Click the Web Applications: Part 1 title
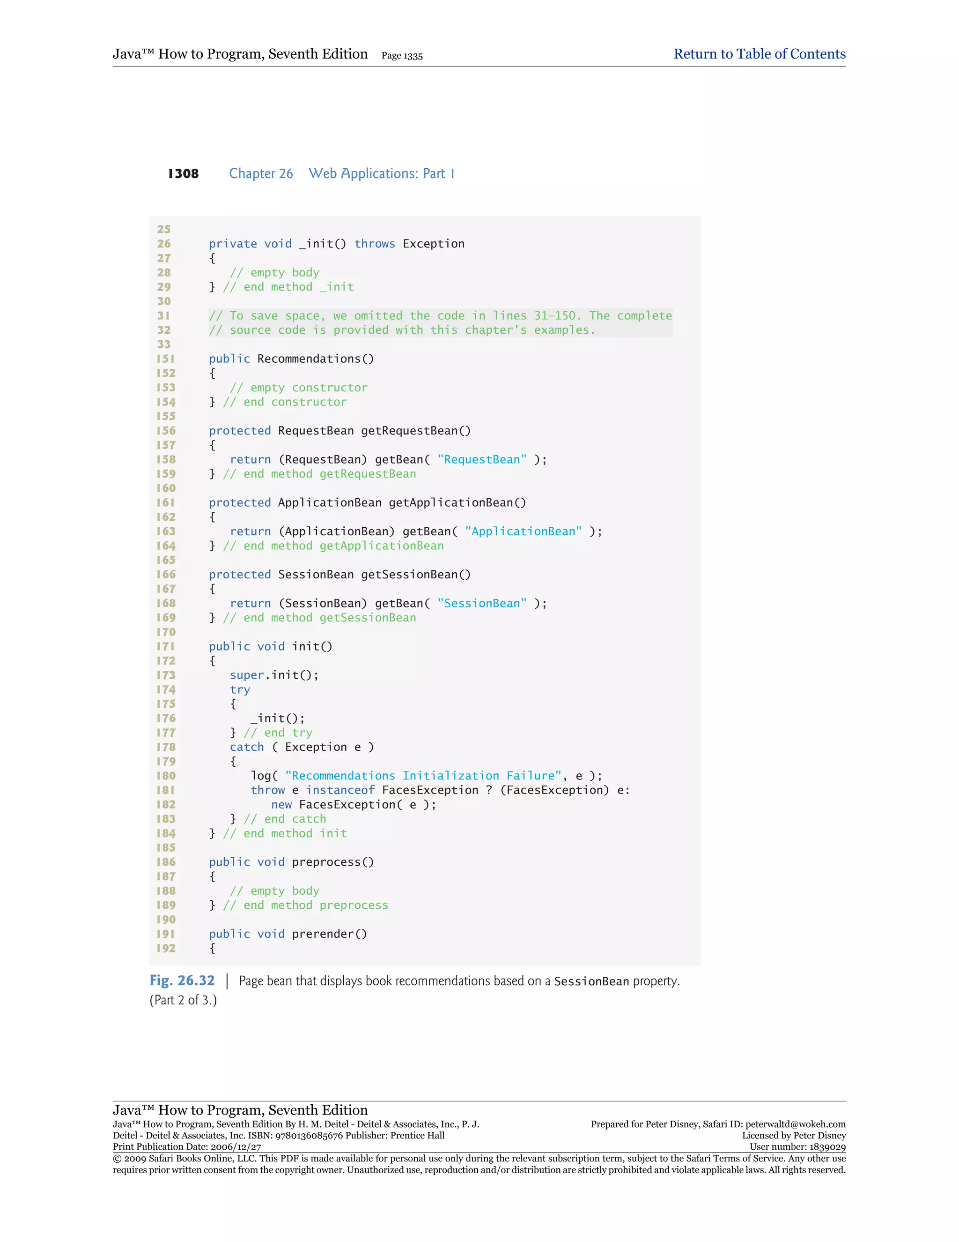 [x=381, y=174]
